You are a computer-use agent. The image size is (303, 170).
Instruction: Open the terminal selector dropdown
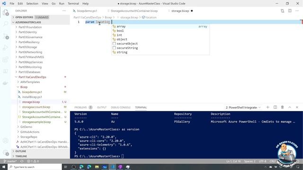coord(243,107)
